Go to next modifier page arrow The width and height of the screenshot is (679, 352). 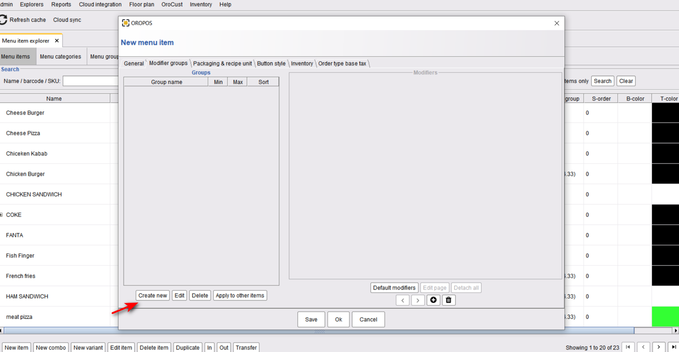click(x=418, y=300)
